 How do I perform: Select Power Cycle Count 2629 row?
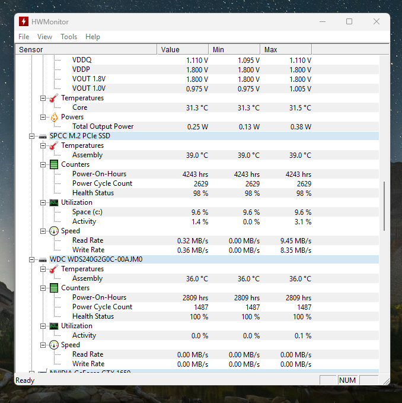tap(225, 184)
